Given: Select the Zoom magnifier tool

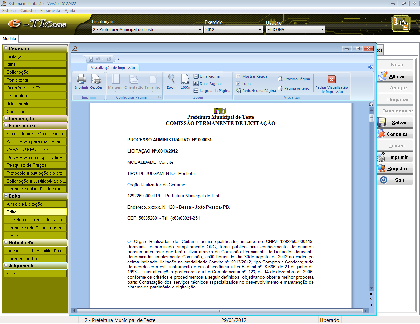Looking at the screenshot, I should pyautogui.click(x=171, y=79).
